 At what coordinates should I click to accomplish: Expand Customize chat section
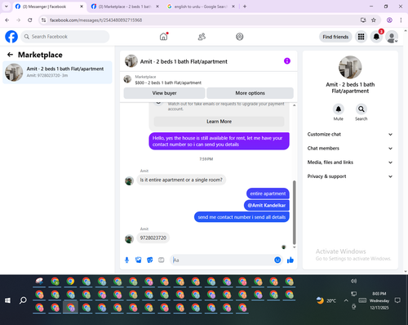point(350,134)
